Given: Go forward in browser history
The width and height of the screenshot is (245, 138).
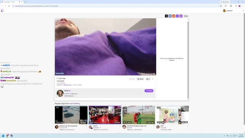Looking at the screenshot, I should click(x=5, y=6).
